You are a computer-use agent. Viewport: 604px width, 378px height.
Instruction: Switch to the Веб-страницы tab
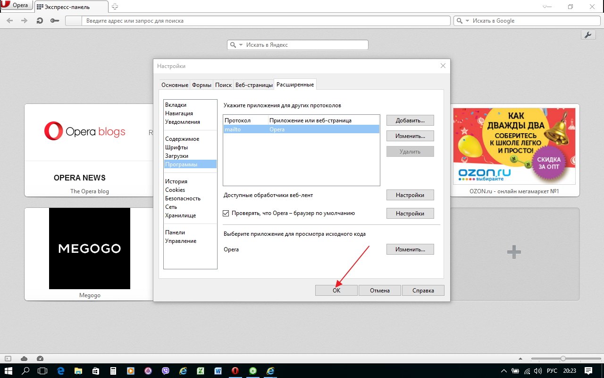254,85
